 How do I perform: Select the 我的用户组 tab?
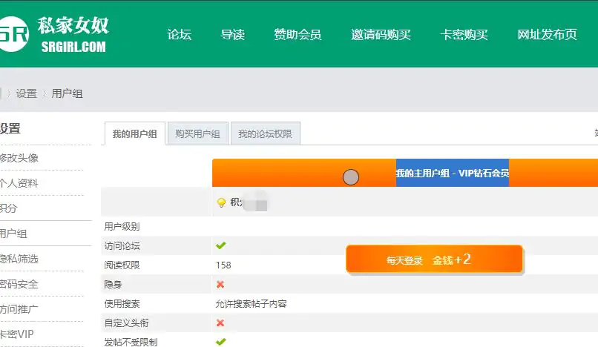point(134,133)
